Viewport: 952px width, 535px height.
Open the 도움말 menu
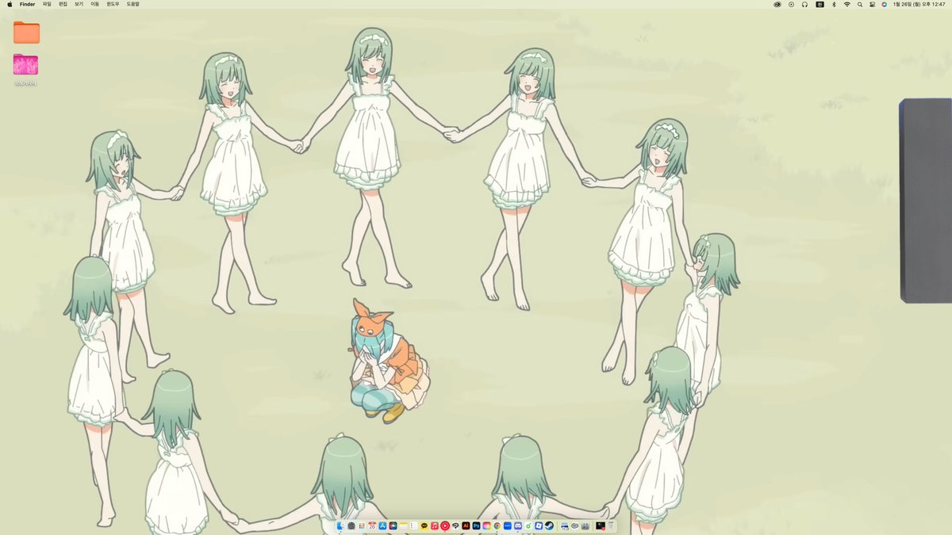point(132,4)
